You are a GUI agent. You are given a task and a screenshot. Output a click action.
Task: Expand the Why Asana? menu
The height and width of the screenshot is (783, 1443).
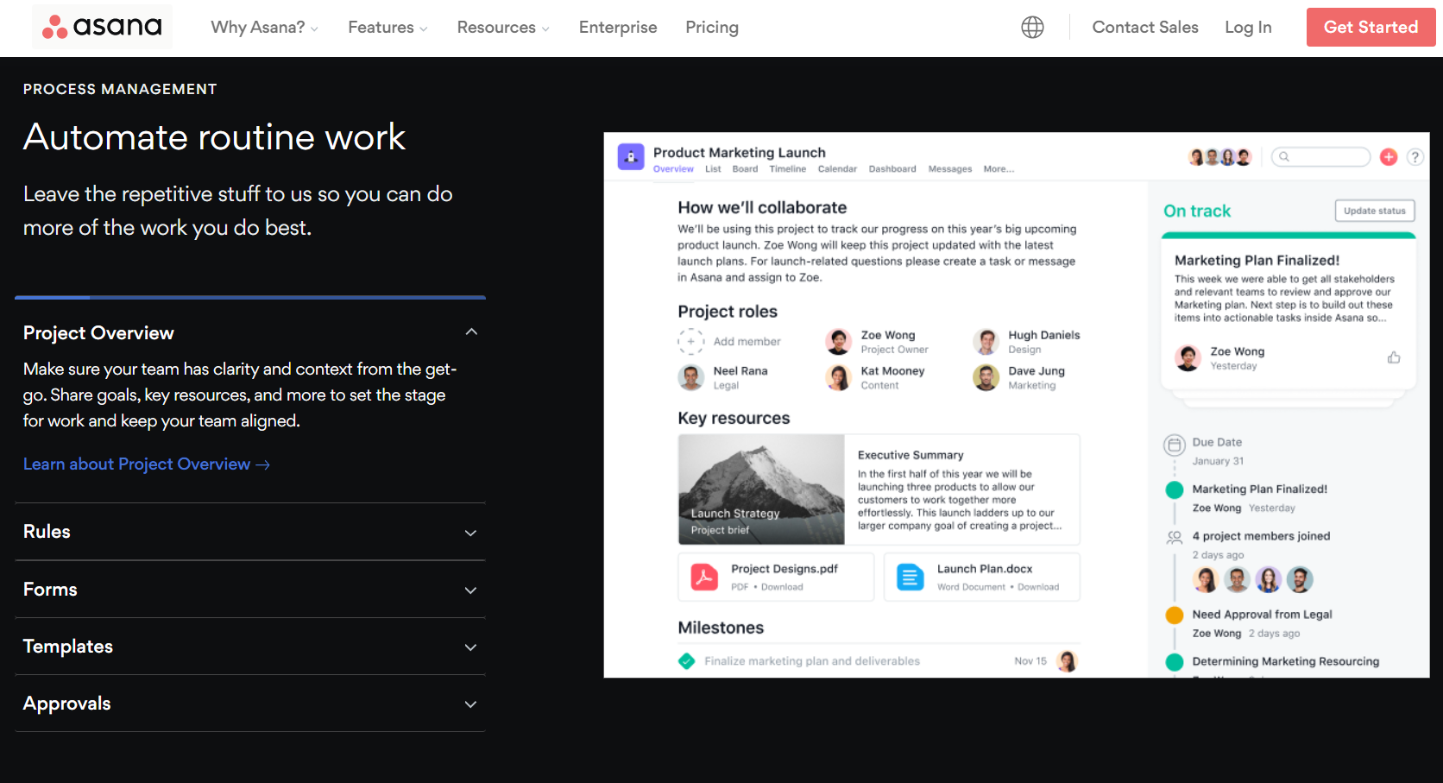point(264,28)
